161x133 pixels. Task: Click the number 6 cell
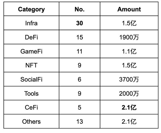point(79,79)
